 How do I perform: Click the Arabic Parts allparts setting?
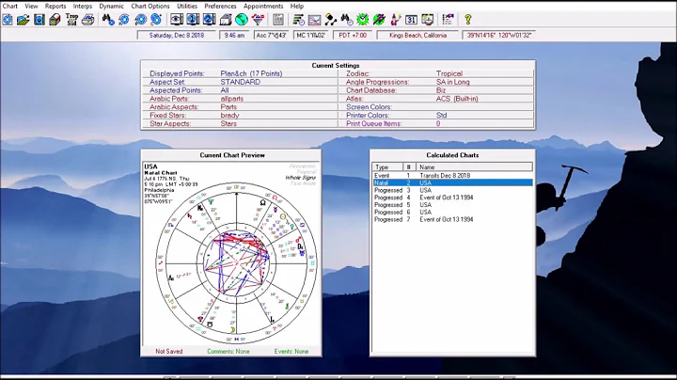pos(240,99)
